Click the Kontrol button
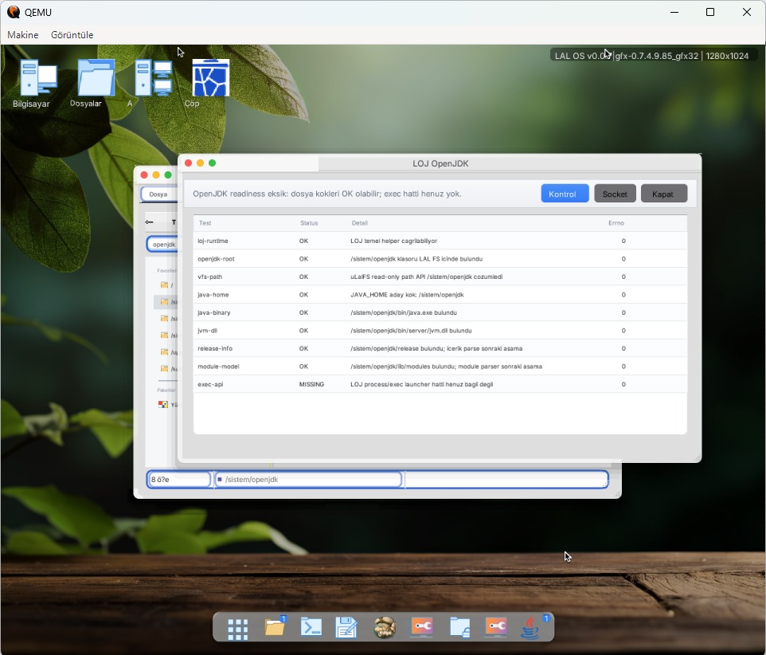 pyautogui.click(x=565, y=194)
